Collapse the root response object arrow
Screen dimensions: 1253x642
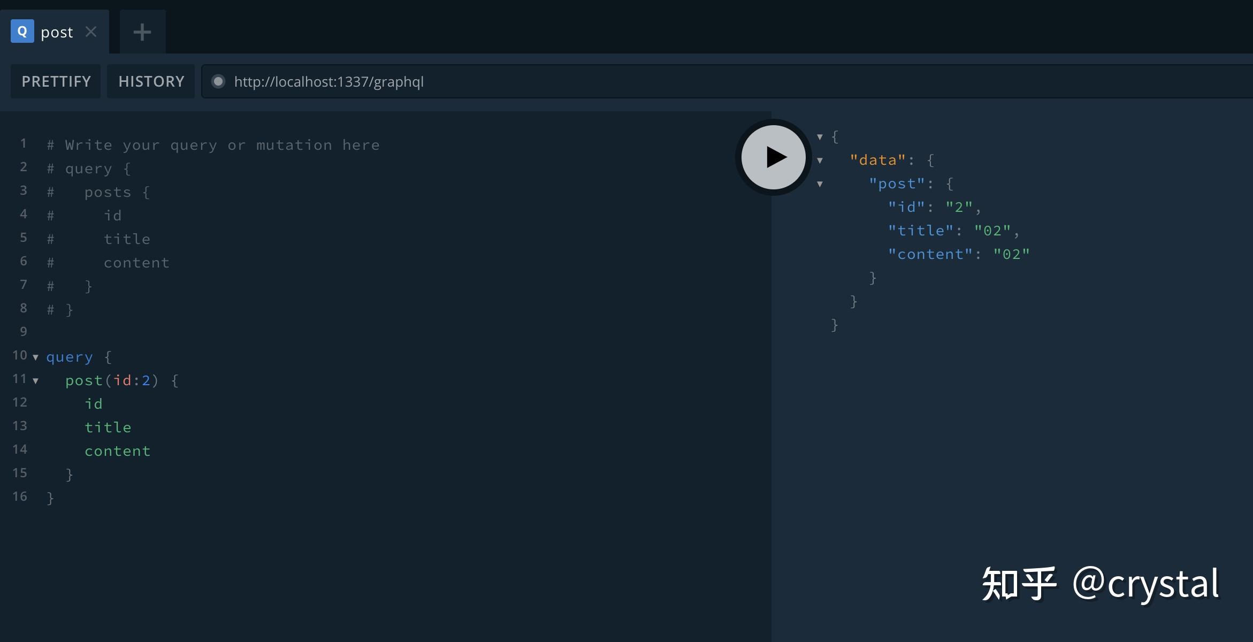820,137
